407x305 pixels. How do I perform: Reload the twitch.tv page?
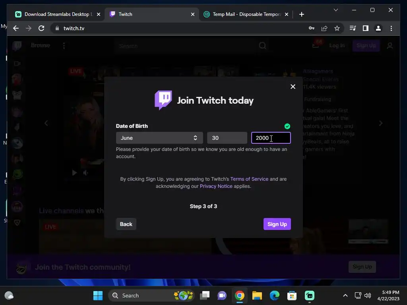coord(41,28)
